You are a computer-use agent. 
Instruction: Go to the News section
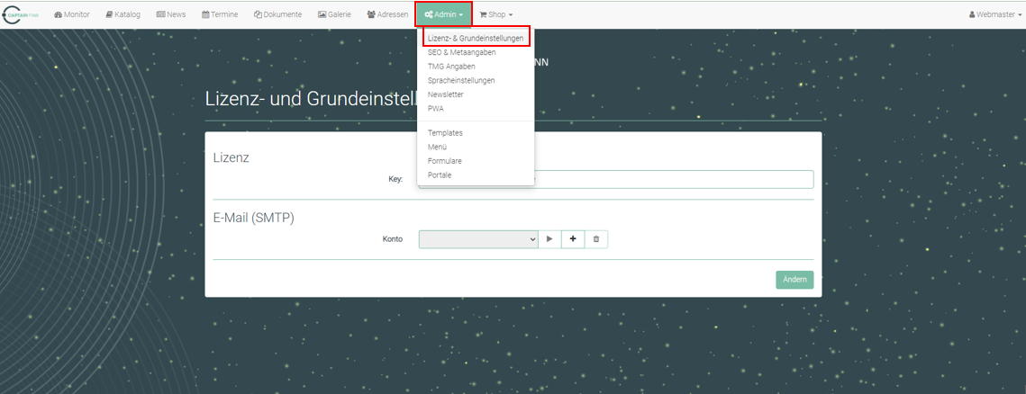pos(171,14)
